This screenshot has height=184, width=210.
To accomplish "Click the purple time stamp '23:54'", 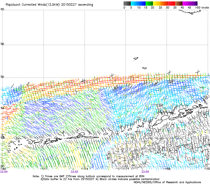I will click(x=4, y=172).
